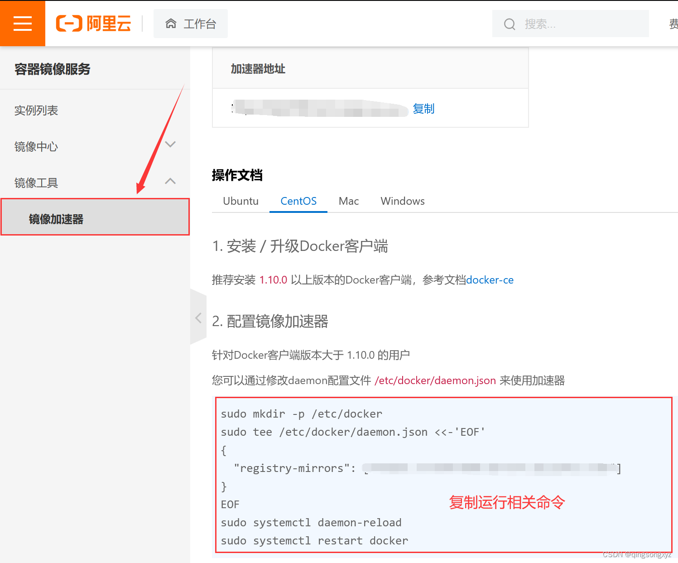
Task: Click the 加速器地址 header text
Action: [x=258, y=69]
